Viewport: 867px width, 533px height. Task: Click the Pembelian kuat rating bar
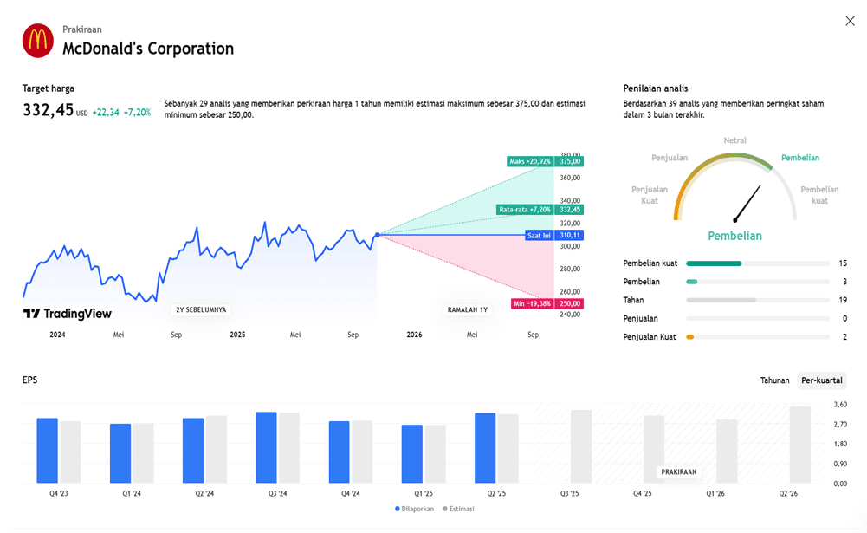756,263
